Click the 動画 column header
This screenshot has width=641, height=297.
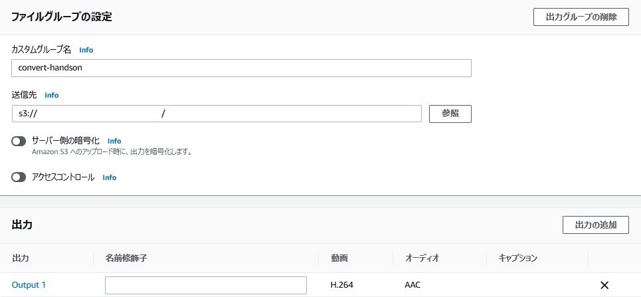(x=339, y=258)
